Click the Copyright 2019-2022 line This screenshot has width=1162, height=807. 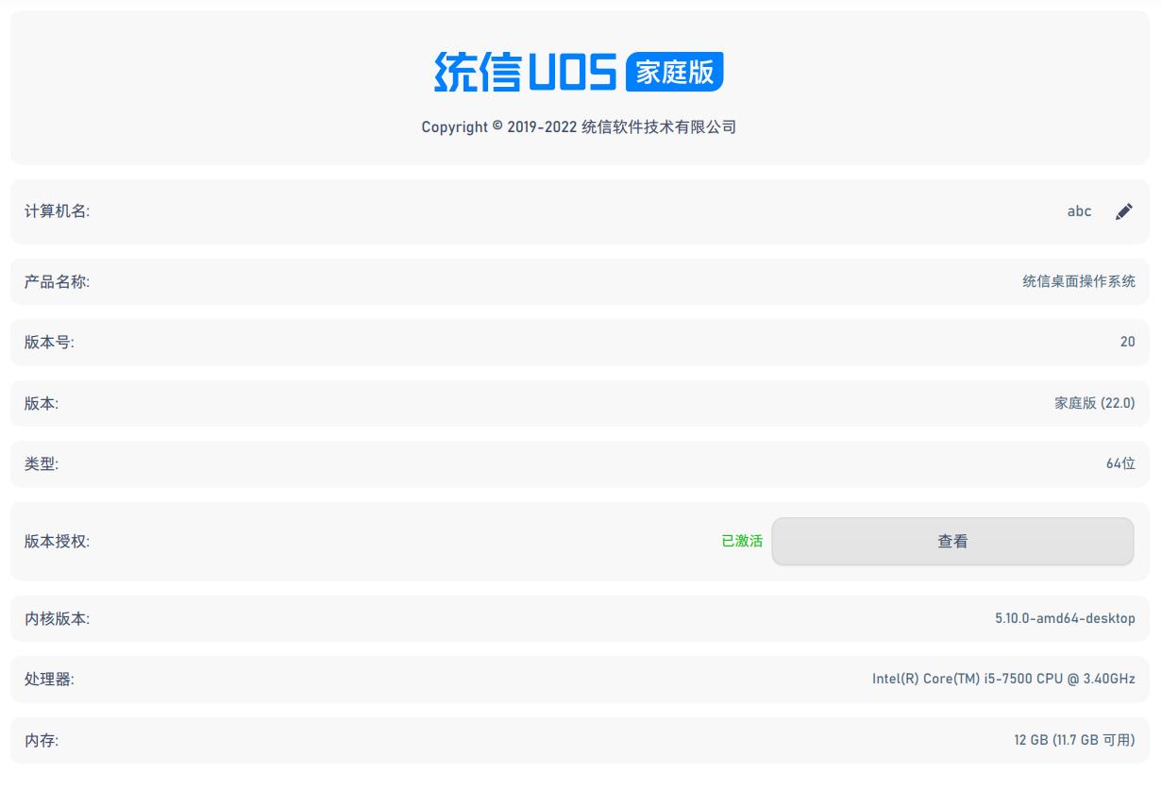579,127
